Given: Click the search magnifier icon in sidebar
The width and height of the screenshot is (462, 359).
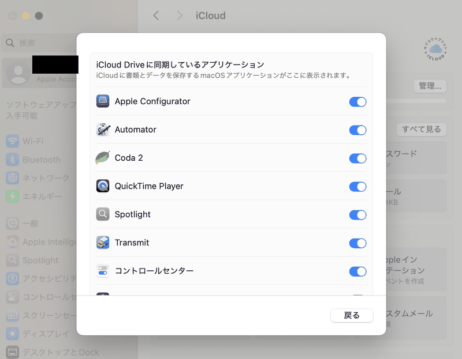Looking at the screenshot, I should [10, 43].
